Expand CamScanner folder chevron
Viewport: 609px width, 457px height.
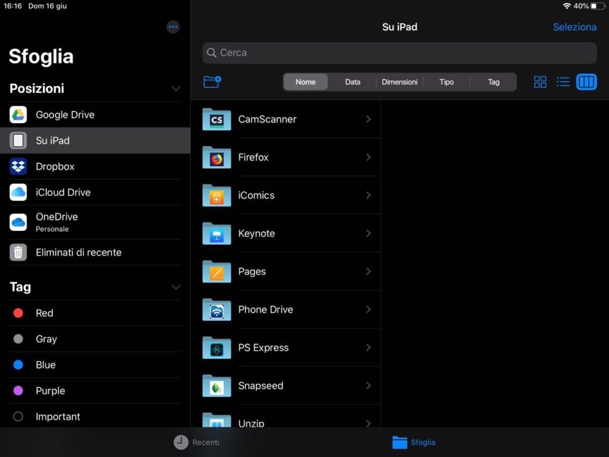368,119
